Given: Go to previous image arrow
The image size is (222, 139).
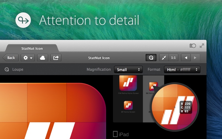Looking at the screenshot, I should coord(186,58).
